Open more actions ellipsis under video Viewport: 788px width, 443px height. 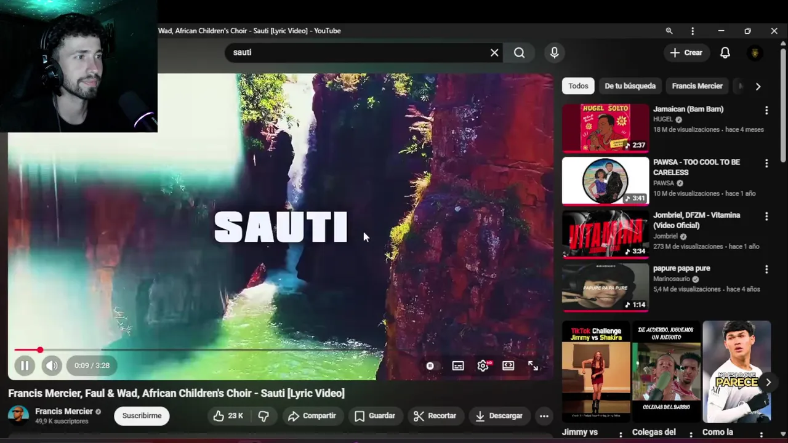coord(544,416)
